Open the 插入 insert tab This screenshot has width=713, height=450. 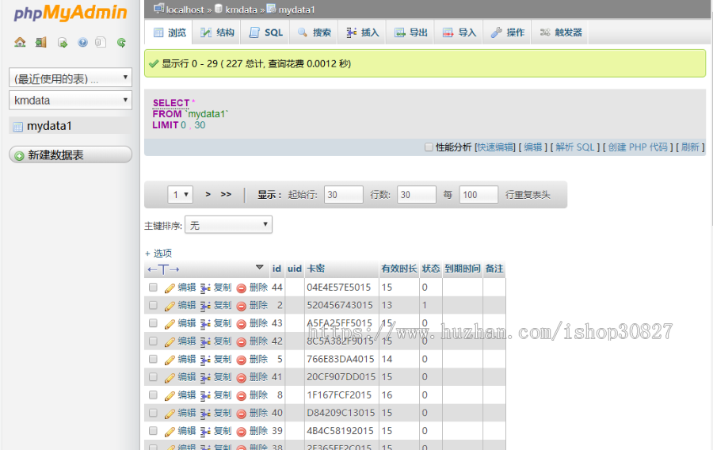pyautogui.click(x=362, y=32)
